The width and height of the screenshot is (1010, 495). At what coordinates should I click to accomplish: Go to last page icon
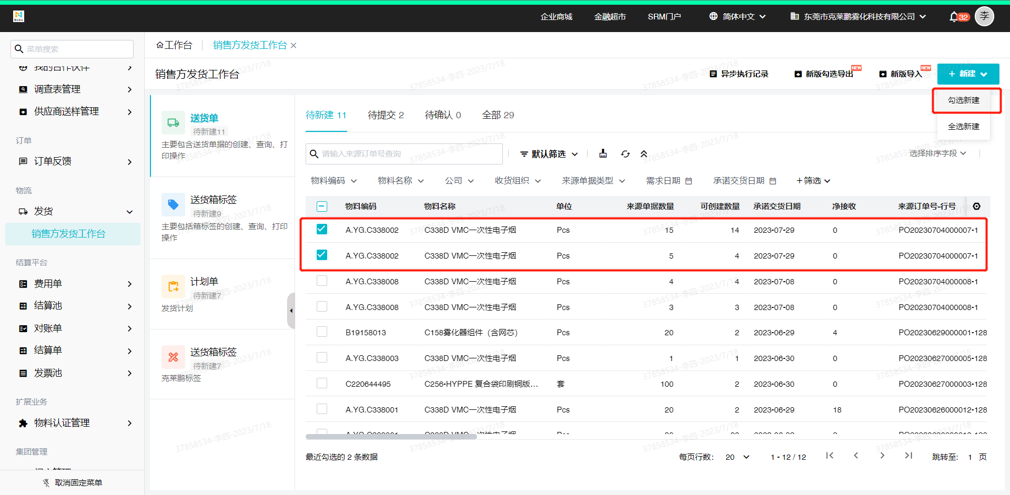click(908, 456)
